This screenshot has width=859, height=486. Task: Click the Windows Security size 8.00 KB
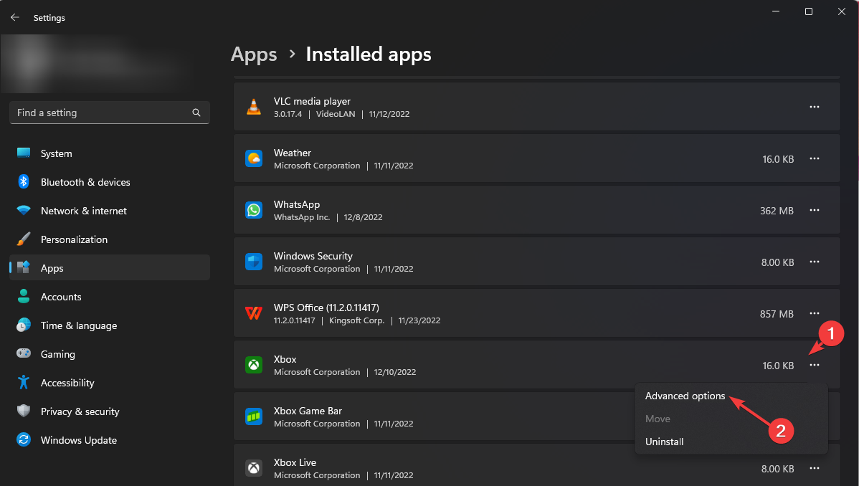click(777, 262)
